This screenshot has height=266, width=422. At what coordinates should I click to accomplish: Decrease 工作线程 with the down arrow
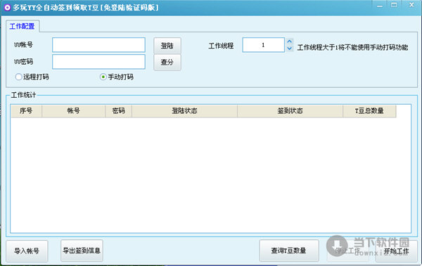coord(289,49)
